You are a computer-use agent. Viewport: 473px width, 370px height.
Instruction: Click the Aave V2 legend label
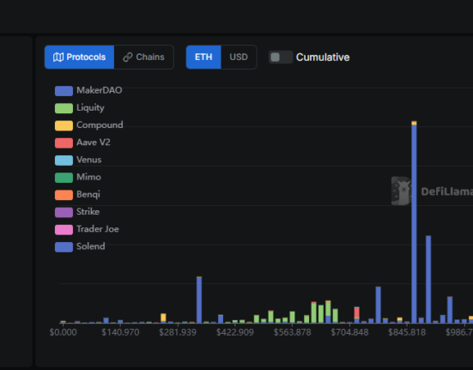coord(94,143)
